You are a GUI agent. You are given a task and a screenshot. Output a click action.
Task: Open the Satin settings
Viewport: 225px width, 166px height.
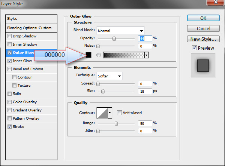pos(17,93)
